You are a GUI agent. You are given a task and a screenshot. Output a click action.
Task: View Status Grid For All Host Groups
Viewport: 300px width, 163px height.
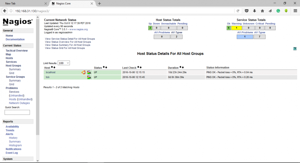(65, 48)
